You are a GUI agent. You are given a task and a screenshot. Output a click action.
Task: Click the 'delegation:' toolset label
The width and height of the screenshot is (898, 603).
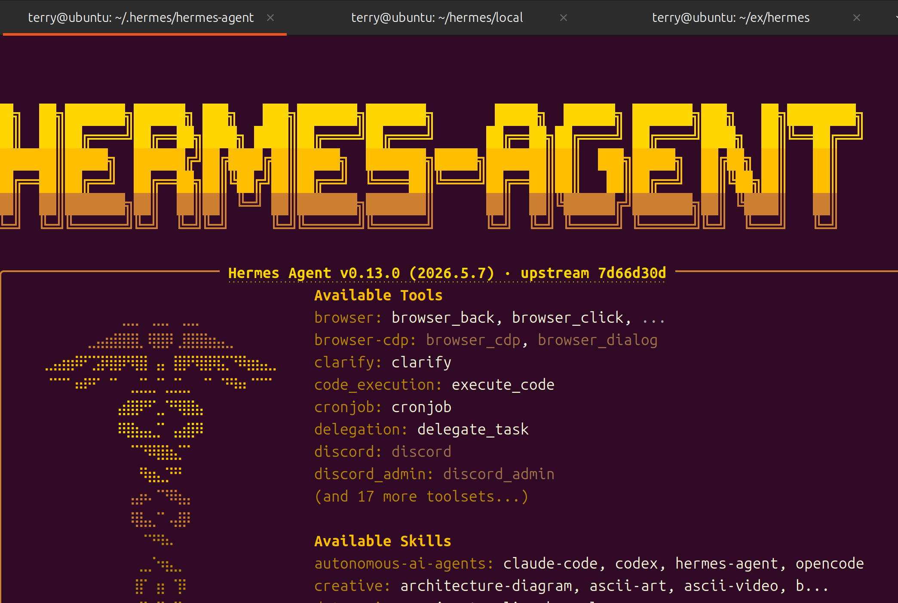pyautogui.click(x=361, y=429)
